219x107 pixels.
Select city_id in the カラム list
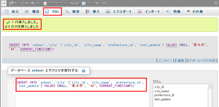[159, 87]
